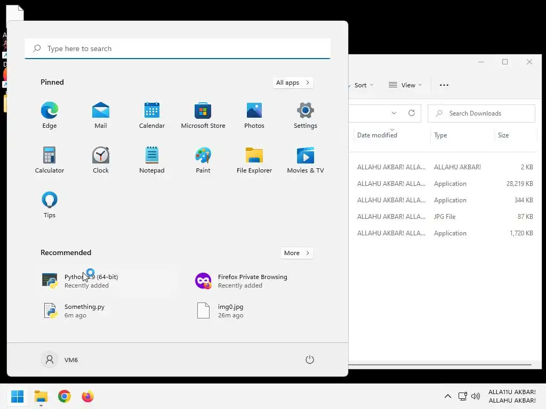
Task: Open the Calculator app
Action: click(x=50, y=160)
